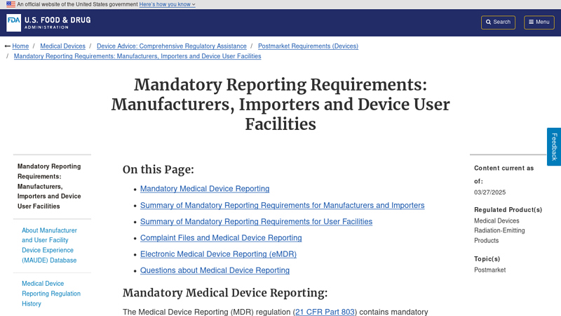The width and height of the screenshot is (561, 316).
Task: Open Medical Device Reporting Regulation History sidebar link
Action: [x=51, y=294]
